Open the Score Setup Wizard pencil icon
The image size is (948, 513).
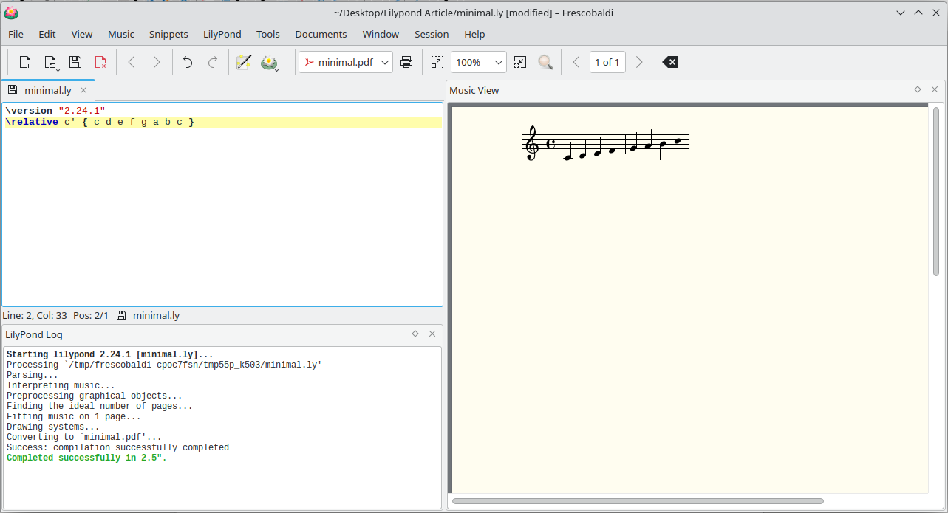click(x=244, y=63)
